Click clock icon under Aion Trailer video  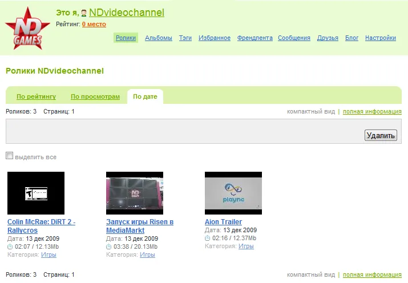click(x=207, y=238)
